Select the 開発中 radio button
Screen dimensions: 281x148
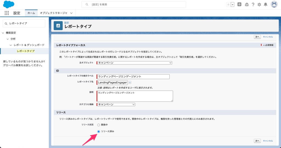(x=99, y=125)
